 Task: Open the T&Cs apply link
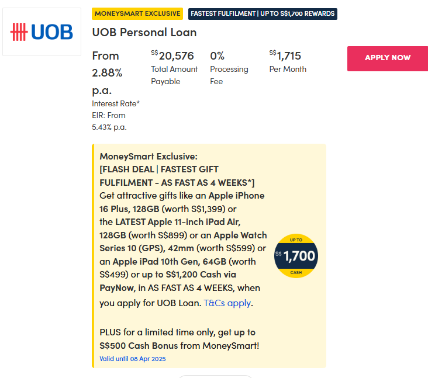(x=227, y=303)
